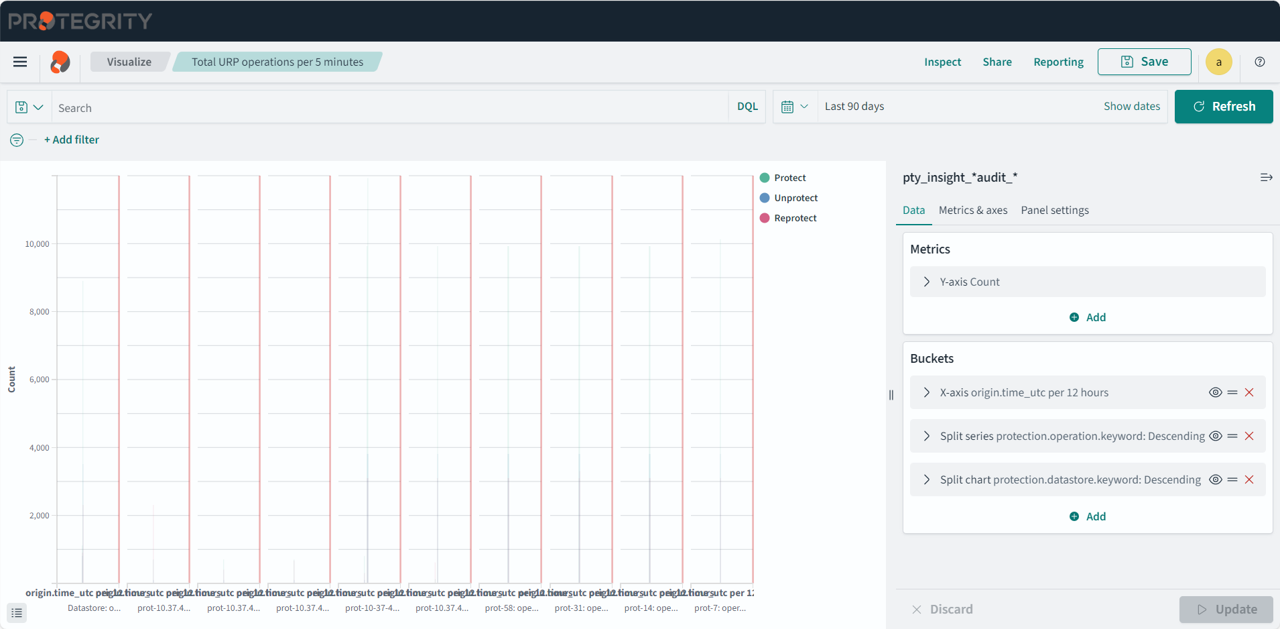Open the user avatar 'a' menu
Image resolution: width=1280 pixels, height=629 pixels.
[x=1219, y=62]
